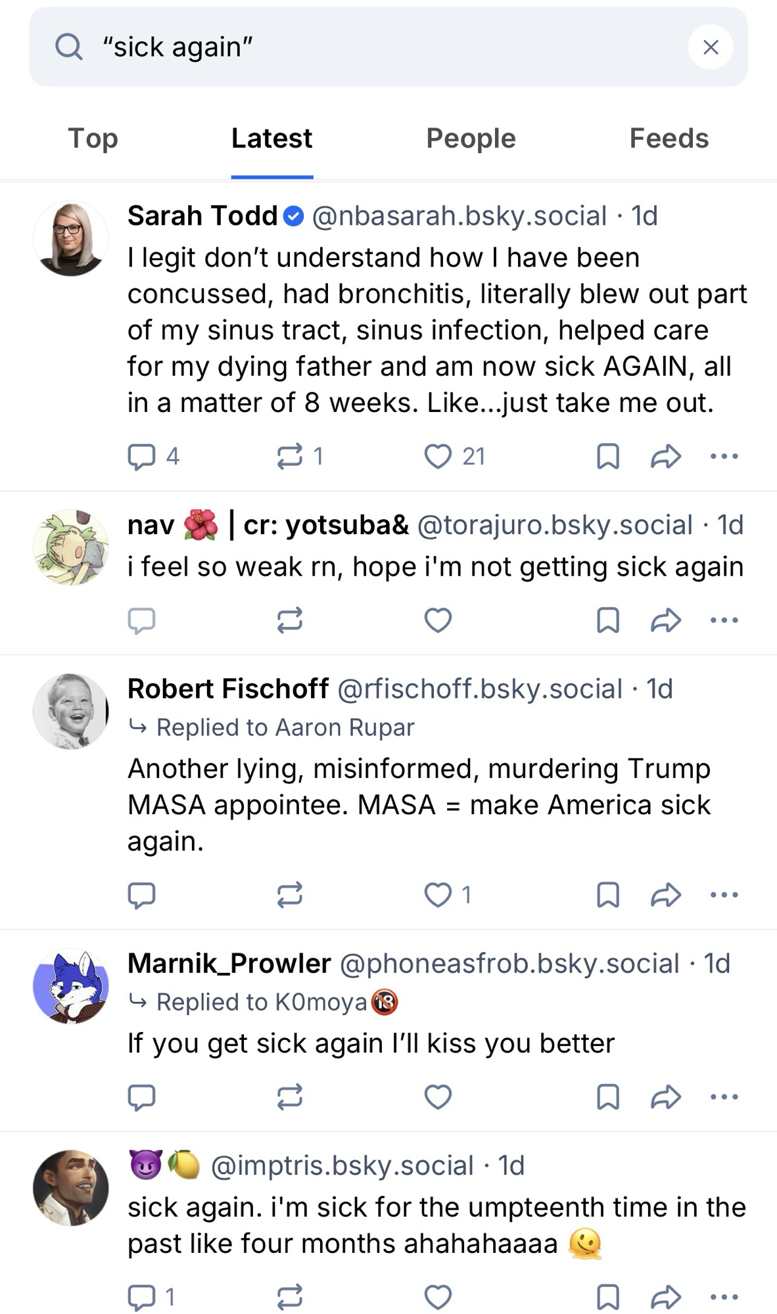Open more options on Sarah Todd's post

(x=724, y=456)
